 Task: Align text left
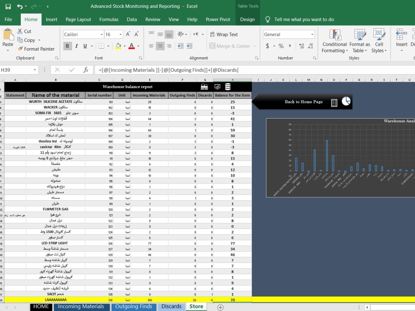pos(151,46)
